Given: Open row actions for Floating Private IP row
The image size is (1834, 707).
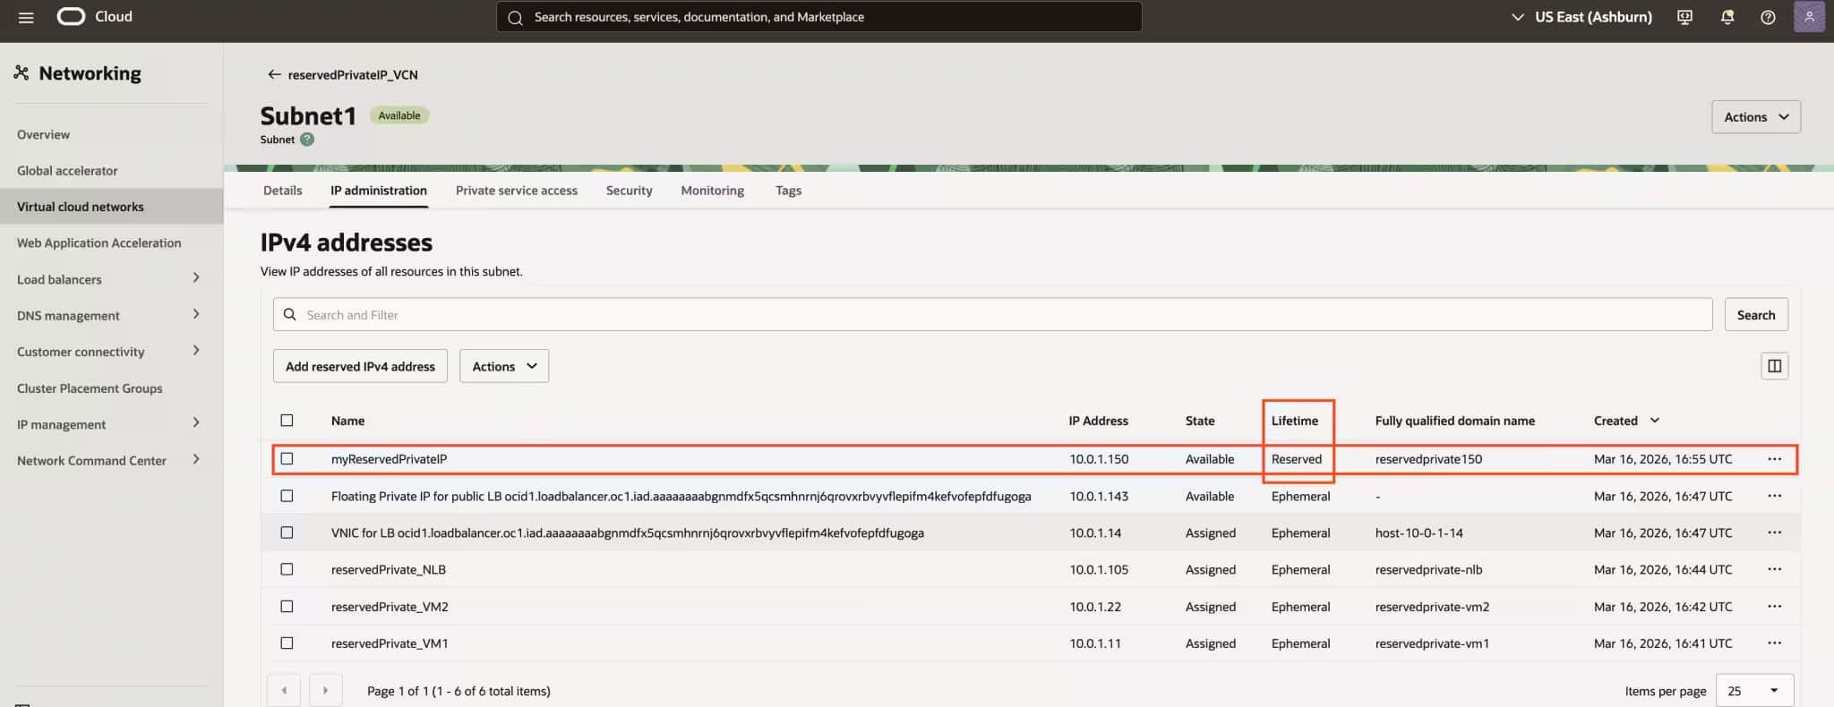Looking at the screenshot, I should pos(1774,496).
